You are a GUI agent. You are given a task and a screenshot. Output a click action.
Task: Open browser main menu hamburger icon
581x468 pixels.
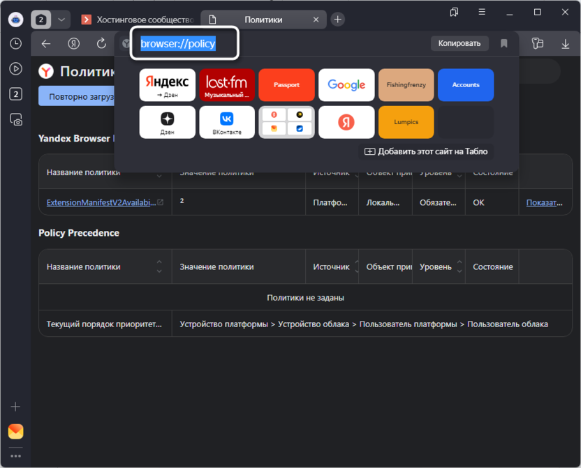482,13
